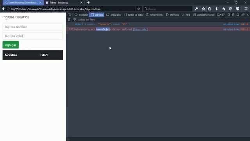
Task: Go back with the browser back arrow
Action: pos(4,9)
